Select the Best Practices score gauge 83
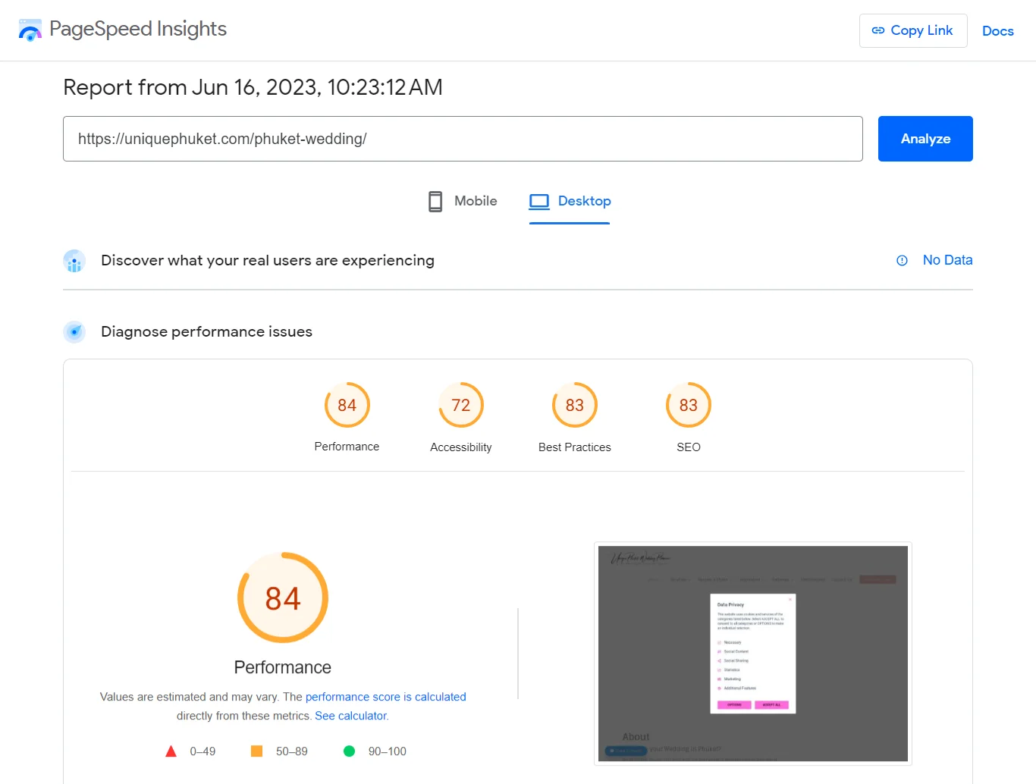This screenshot has height=784, width=1036. pyautogui.click(x=575, y=405)
